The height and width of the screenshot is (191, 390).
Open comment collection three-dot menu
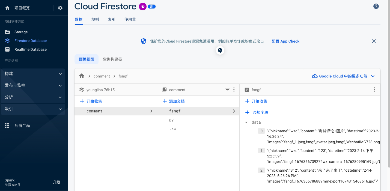[234, 89]
